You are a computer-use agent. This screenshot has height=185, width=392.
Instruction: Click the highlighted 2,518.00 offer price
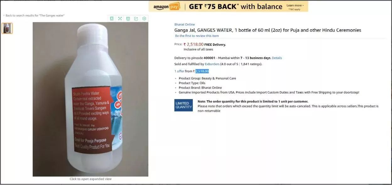202,71
